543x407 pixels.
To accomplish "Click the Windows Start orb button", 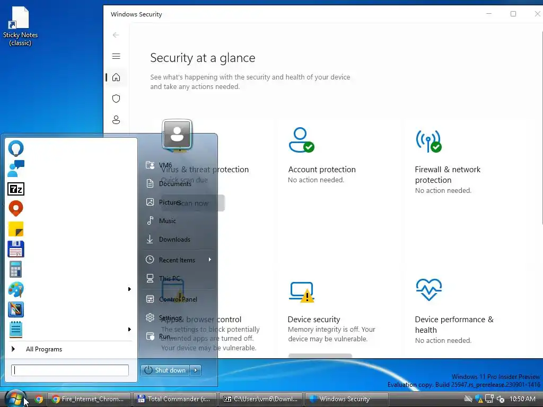I will 15,399.
